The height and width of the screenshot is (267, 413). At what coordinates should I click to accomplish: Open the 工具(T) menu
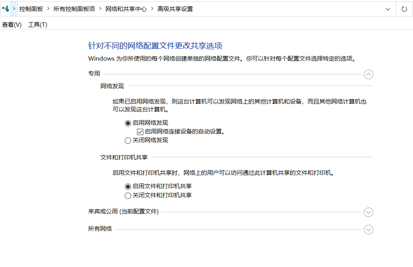[x=37, y=25]
